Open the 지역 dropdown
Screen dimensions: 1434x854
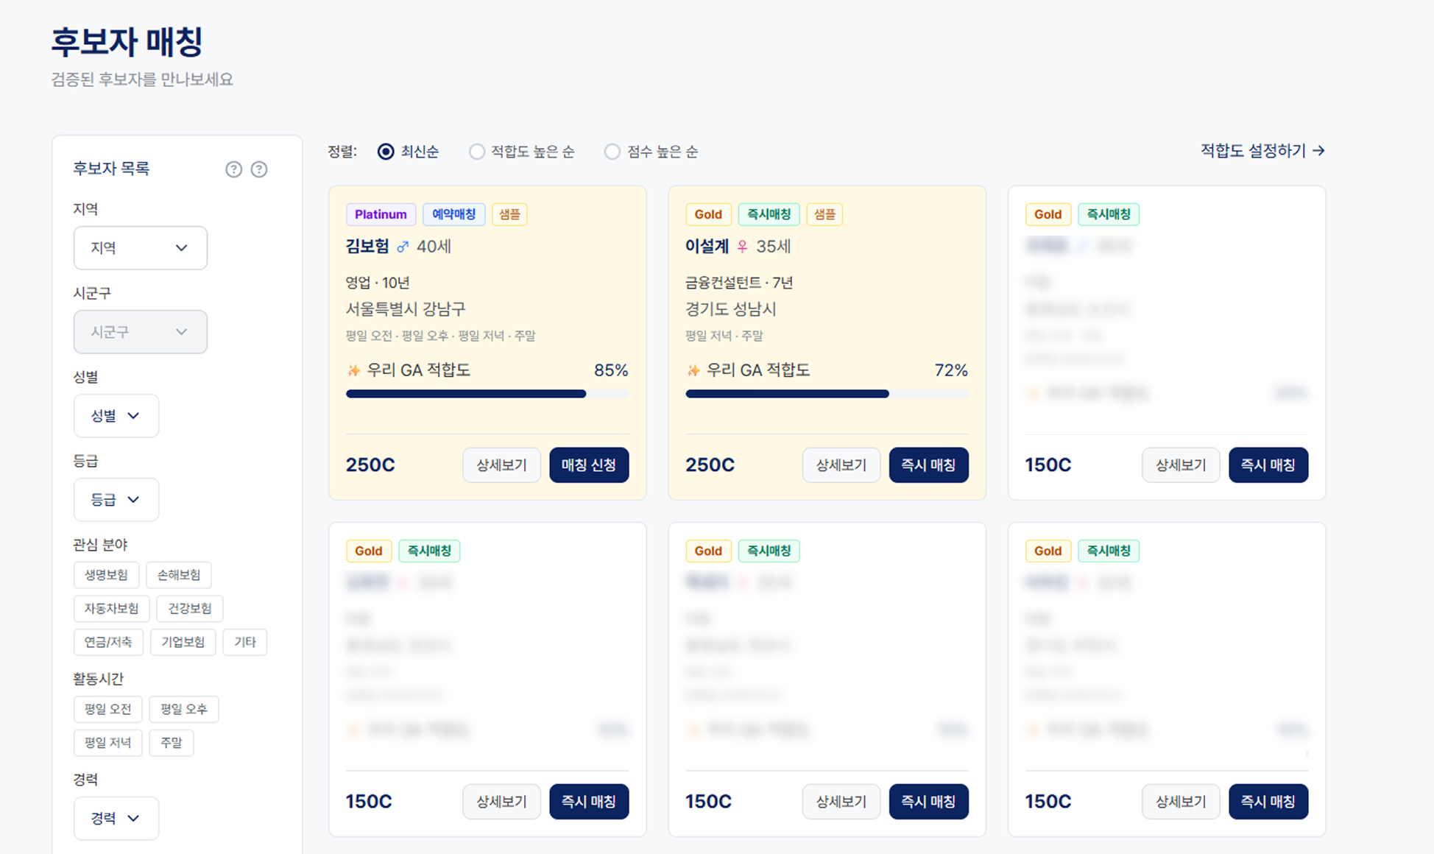pos(140,248)
